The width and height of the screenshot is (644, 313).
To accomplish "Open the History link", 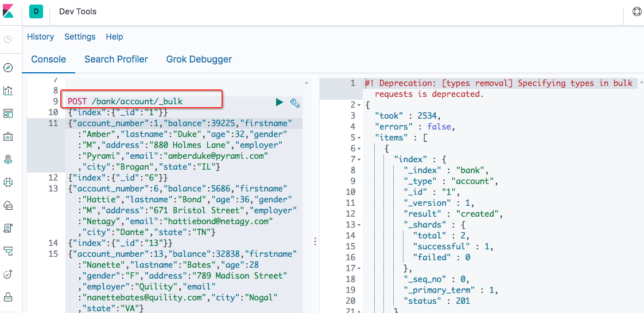I will pos(41,37).
